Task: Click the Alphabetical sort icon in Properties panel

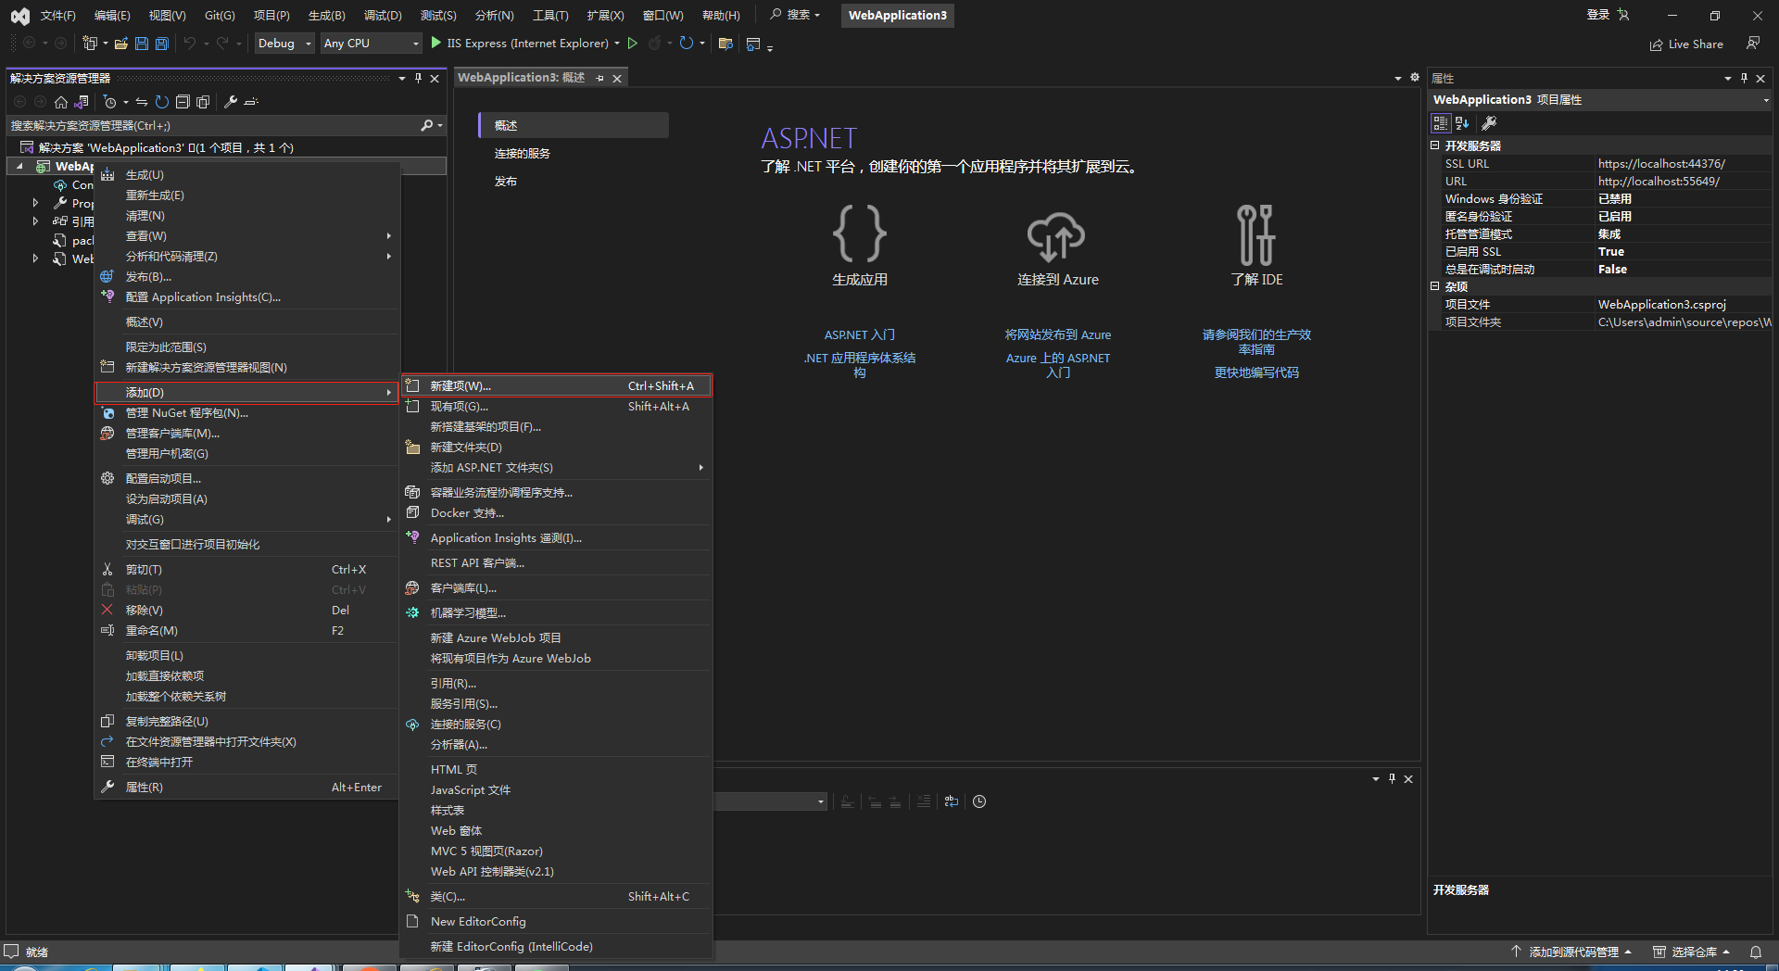Action: (1462, 122)
